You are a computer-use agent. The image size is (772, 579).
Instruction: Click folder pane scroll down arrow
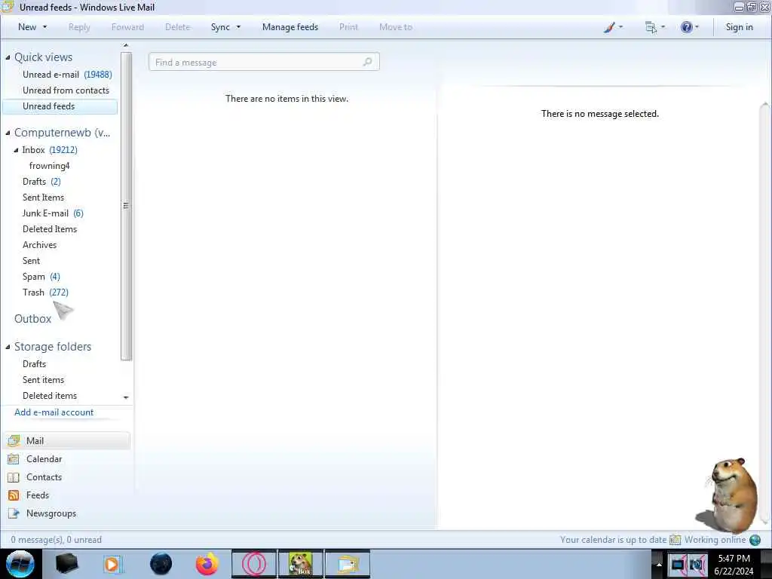pos(126,397)
